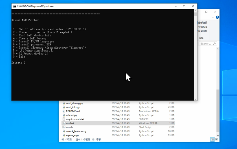Click file name run.sh
The image size is (237, 149).
[69, 127]
